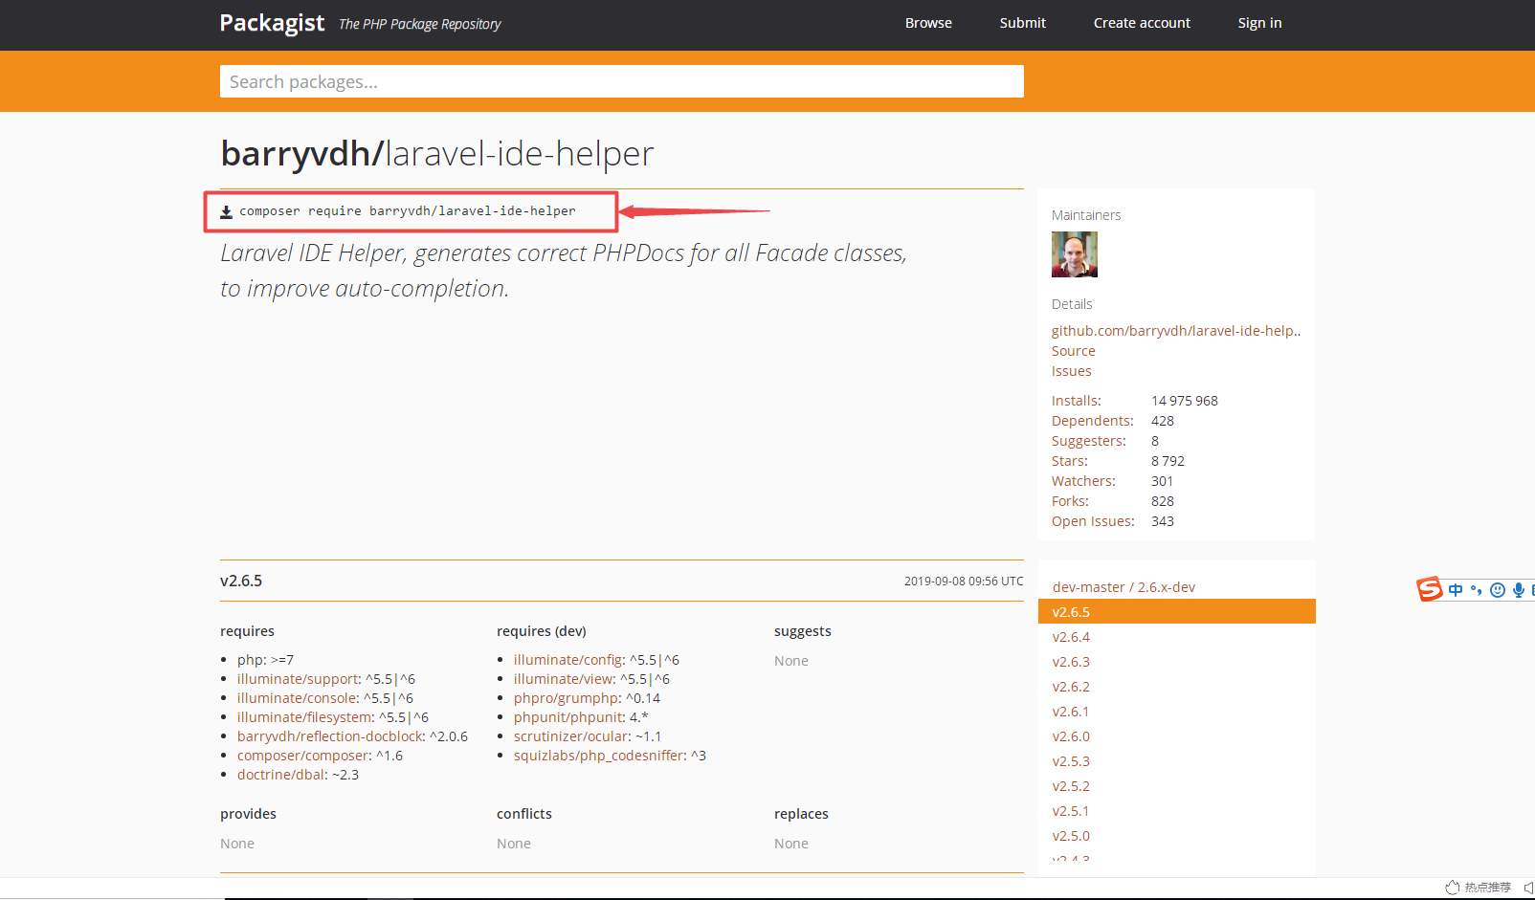The image size is (1535, 900).
Task: Open doctrine/dbal requirement link
Action: [282, 775]
